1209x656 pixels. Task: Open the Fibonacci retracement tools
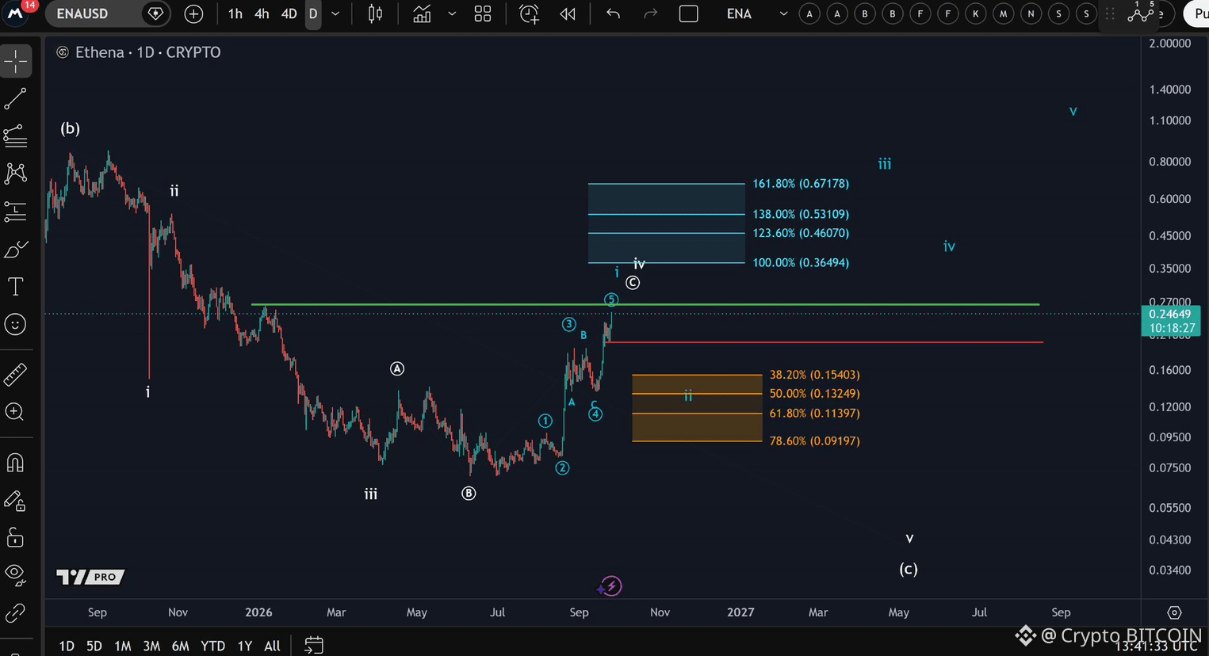[15, 136]
